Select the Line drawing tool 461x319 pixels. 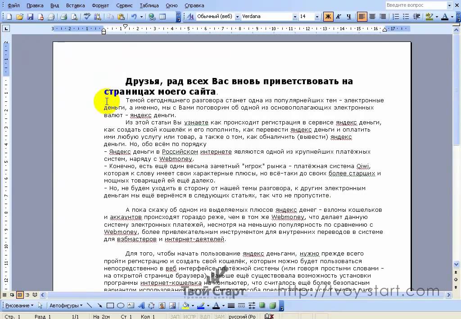(90, 305)
